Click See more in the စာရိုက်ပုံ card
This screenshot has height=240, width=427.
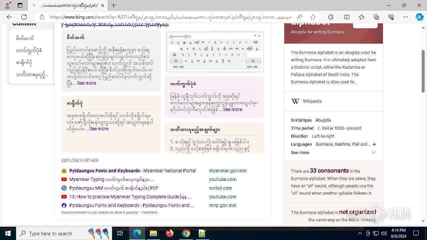coord(99,129)
